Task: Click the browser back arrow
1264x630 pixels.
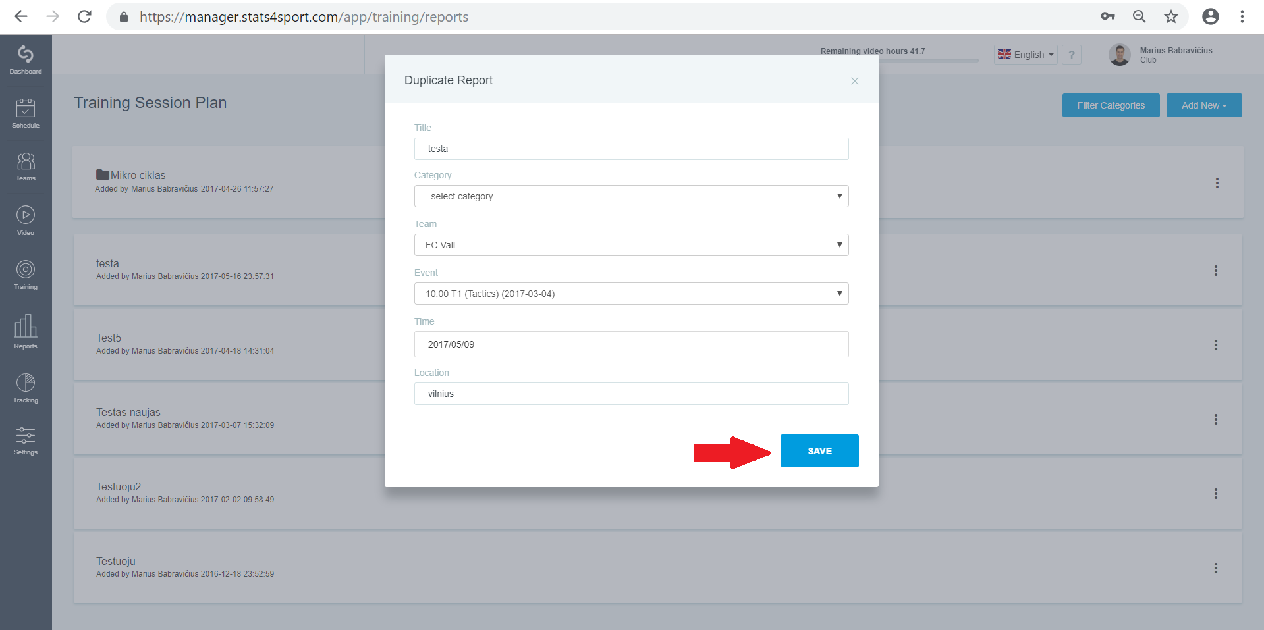Action: pos(21,16)
